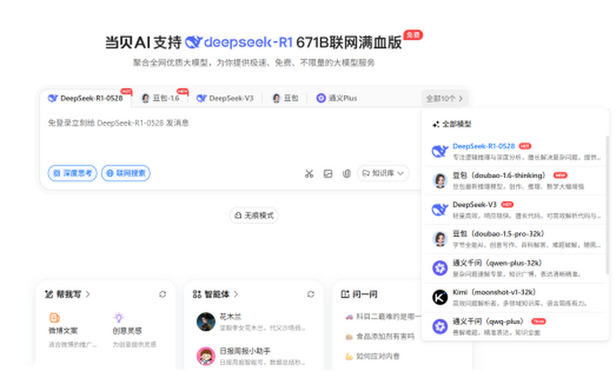
Task: Toggle 无痕模式 incognito mode
Action: coord(254,215)
